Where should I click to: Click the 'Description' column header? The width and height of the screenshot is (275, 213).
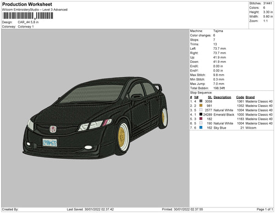tap(222, 97)
